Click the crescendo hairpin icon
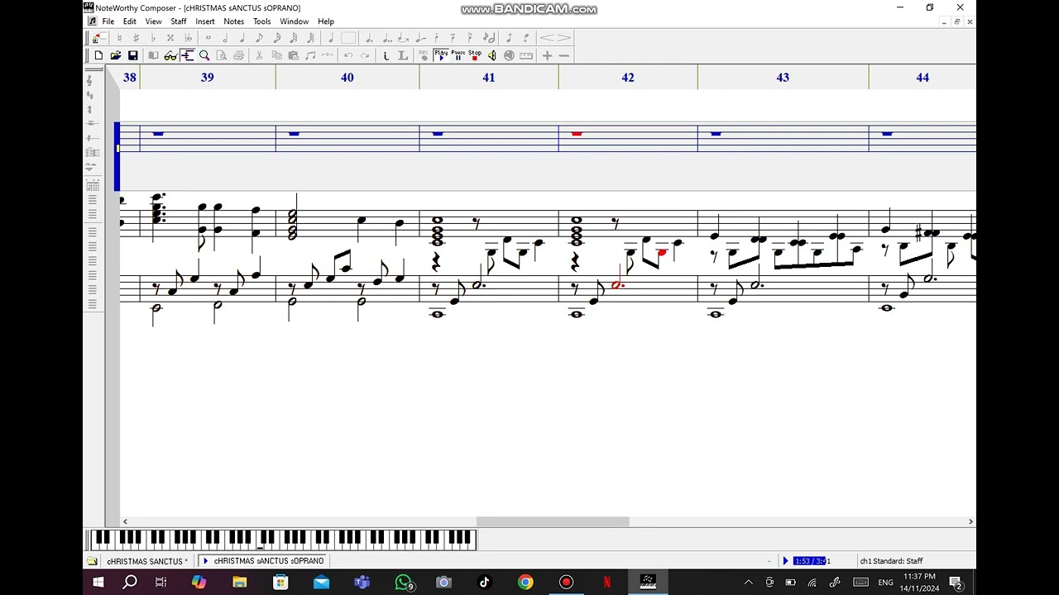The height and width of the screenshot is (595, 1059). (x=547, y=37)
